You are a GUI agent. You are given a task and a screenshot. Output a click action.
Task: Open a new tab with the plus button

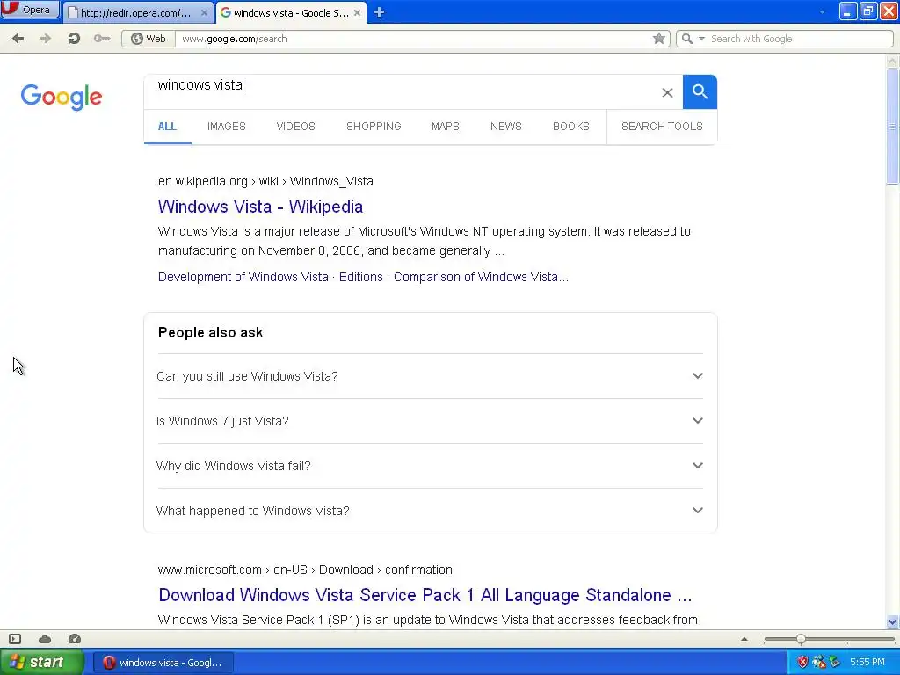point(379,12)
